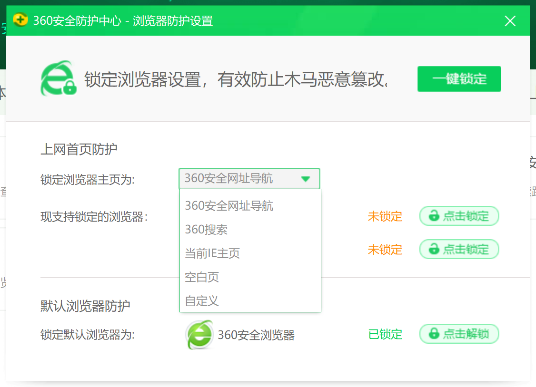Pick 空白页 as the homepage
Image resolution: width=536 pixels, height=387 pixels.
pyautogui.click(x=250, y=277)
